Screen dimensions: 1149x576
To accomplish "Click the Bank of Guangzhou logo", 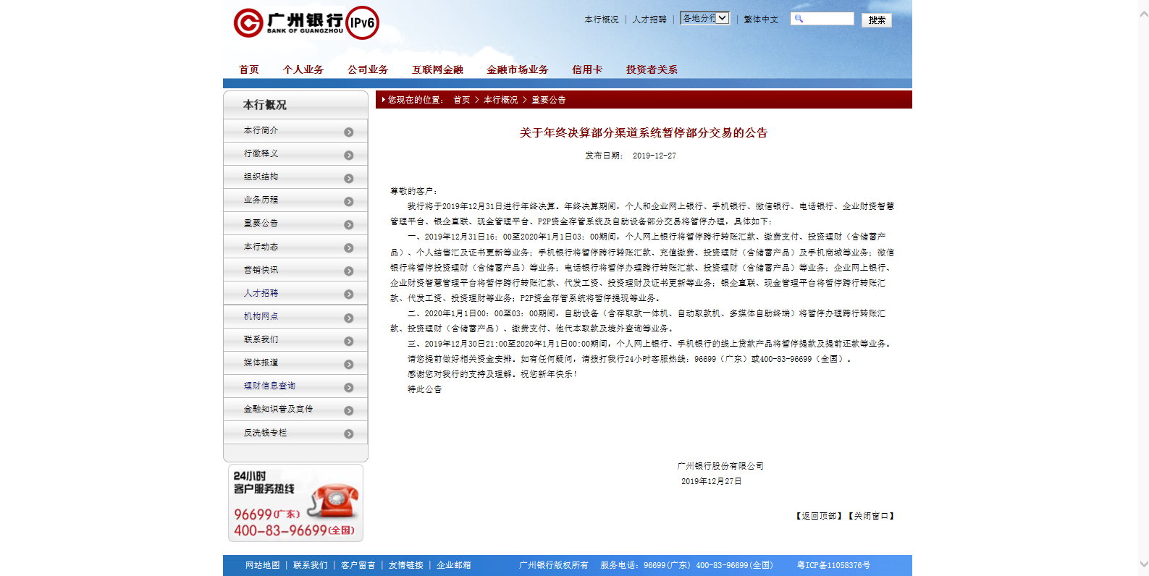I will point(288,22).
